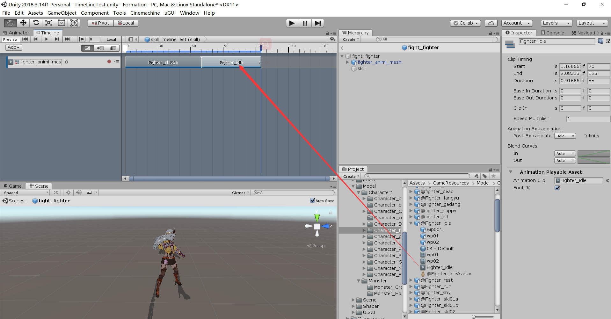Open the Component menu

pyautogui.click(x=95, y=13)
